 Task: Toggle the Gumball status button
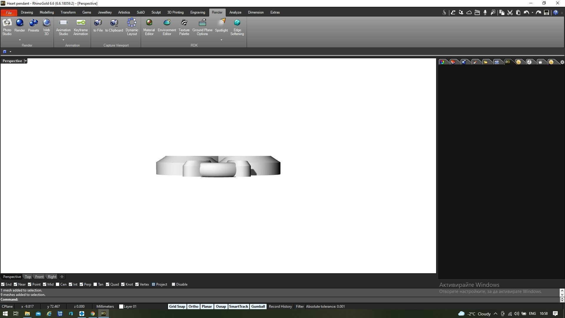tap(258, 307)
